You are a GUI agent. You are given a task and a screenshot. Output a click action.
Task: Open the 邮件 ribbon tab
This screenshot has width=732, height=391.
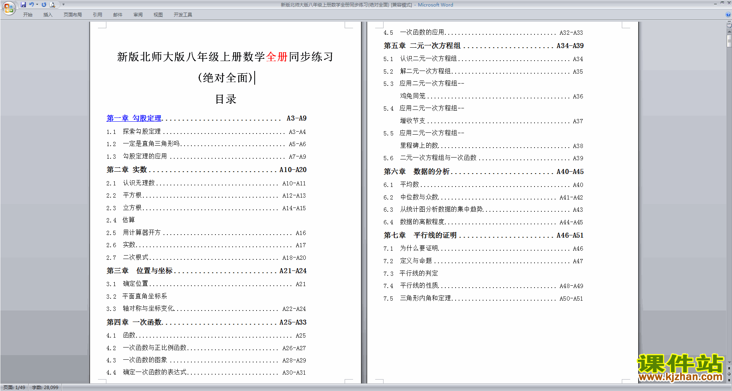118,14
